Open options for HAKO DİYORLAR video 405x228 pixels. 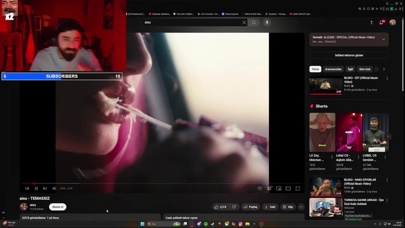pyautogui.click(x=387, y=180)
